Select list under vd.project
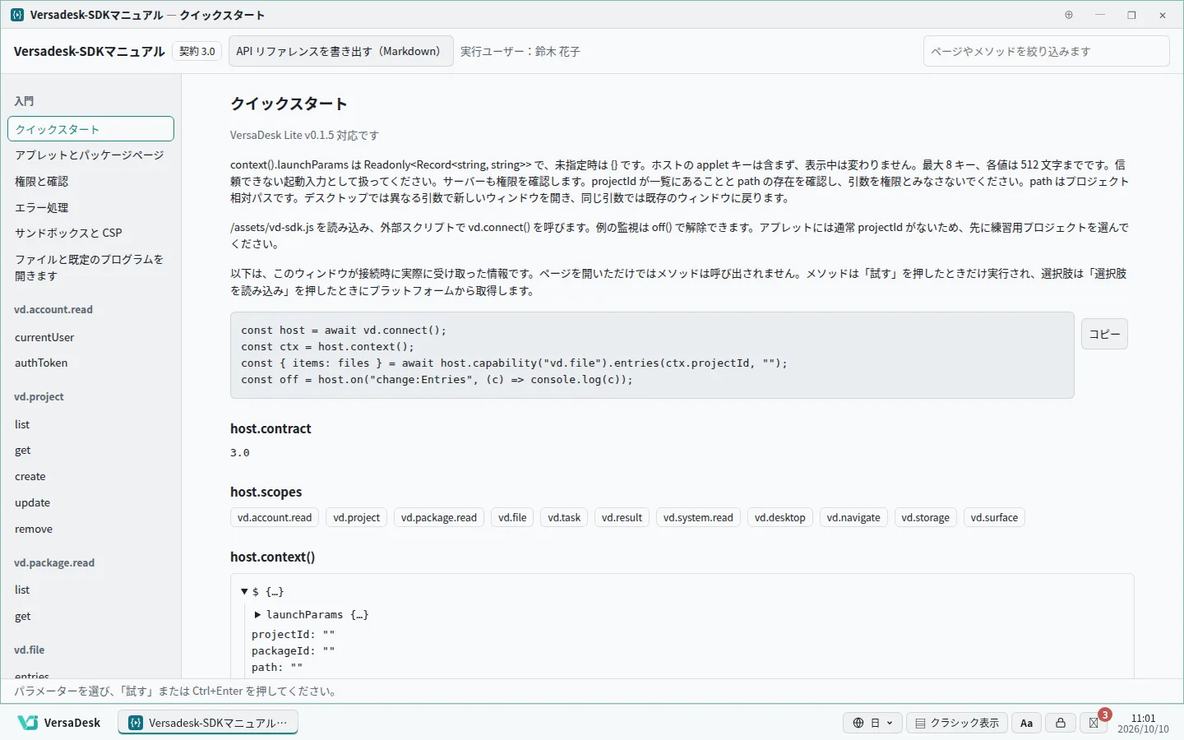Screen dimensions: 1184x740 tap(90, 424)
